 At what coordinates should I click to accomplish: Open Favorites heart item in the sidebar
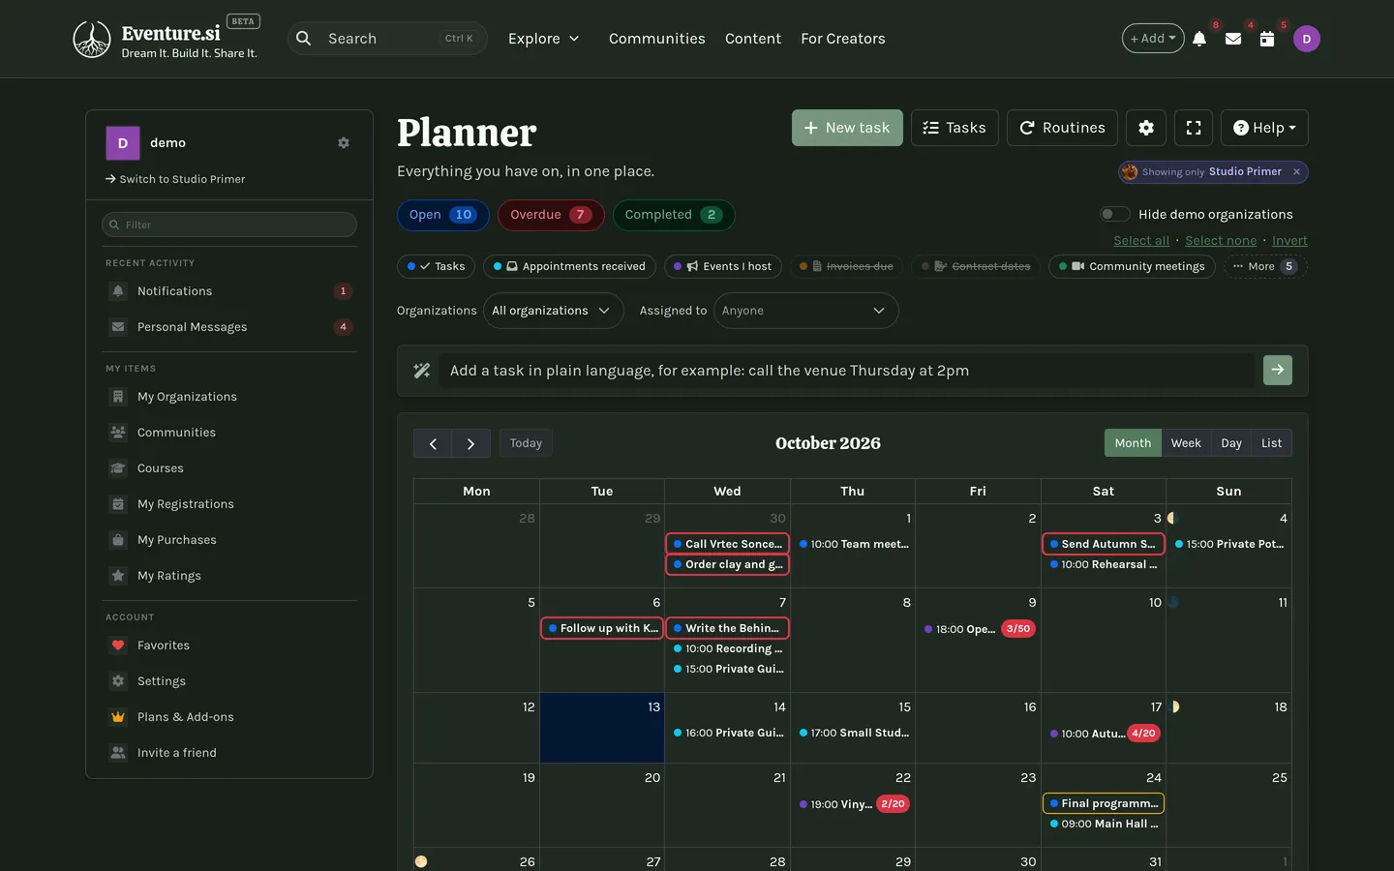pyautogui.click(x=229, y=646)
